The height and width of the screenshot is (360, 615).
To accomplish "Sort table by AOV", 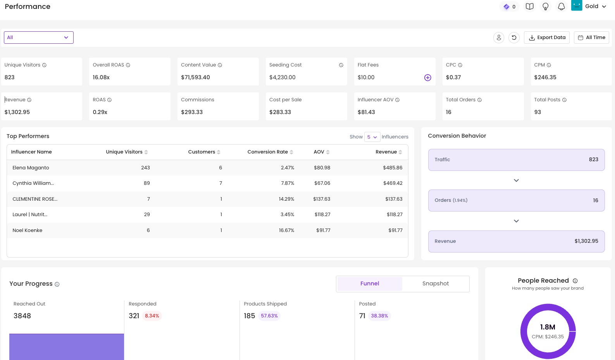I will coord(328,152).
